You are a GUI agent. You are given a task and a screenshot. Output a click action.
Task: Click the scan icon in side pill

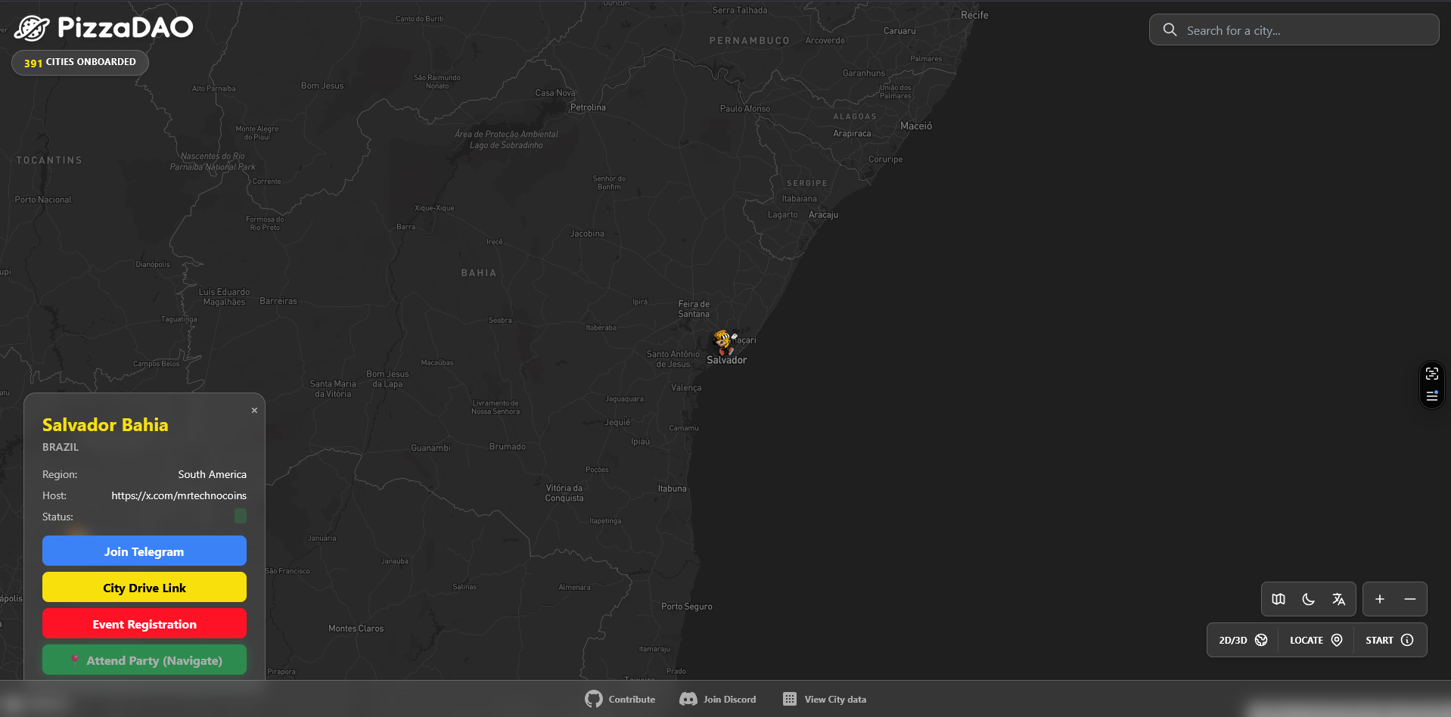point(1431,374)
